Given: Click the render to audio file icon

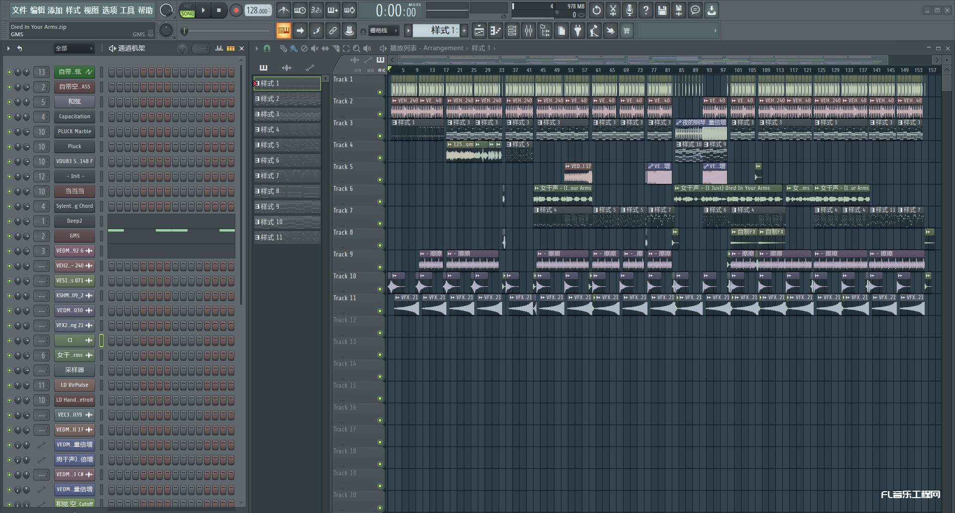Looking at the screenshot, I should 678,10.
